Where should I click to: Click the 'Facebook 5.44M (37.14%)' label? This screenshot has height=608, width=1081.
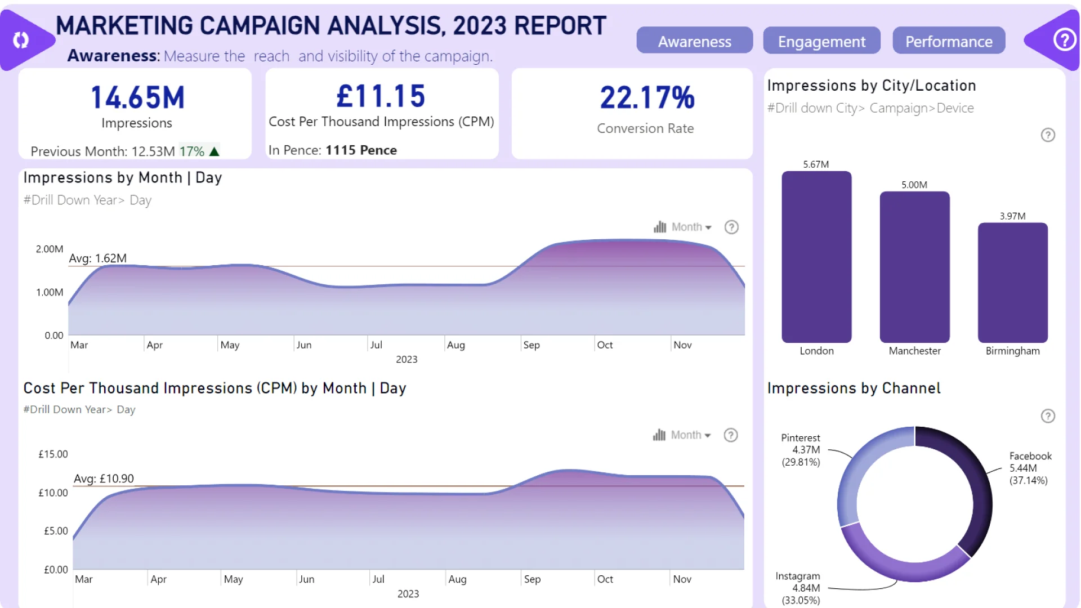pos(1030,468)
